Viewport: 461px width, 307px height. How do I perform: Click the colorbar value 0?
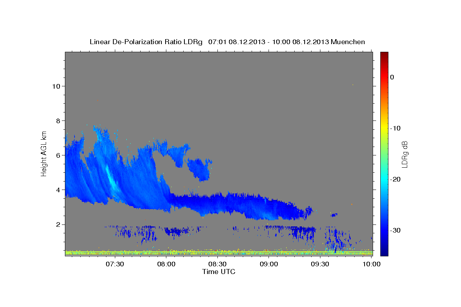[x=392, y=77]
